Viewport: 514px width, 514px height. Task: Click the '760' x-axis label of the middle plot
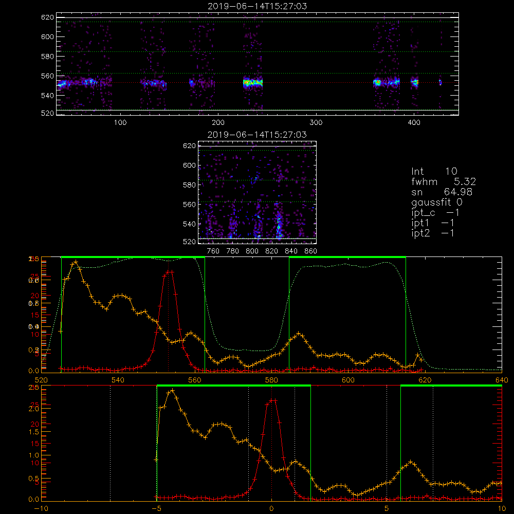pos(213,251)
